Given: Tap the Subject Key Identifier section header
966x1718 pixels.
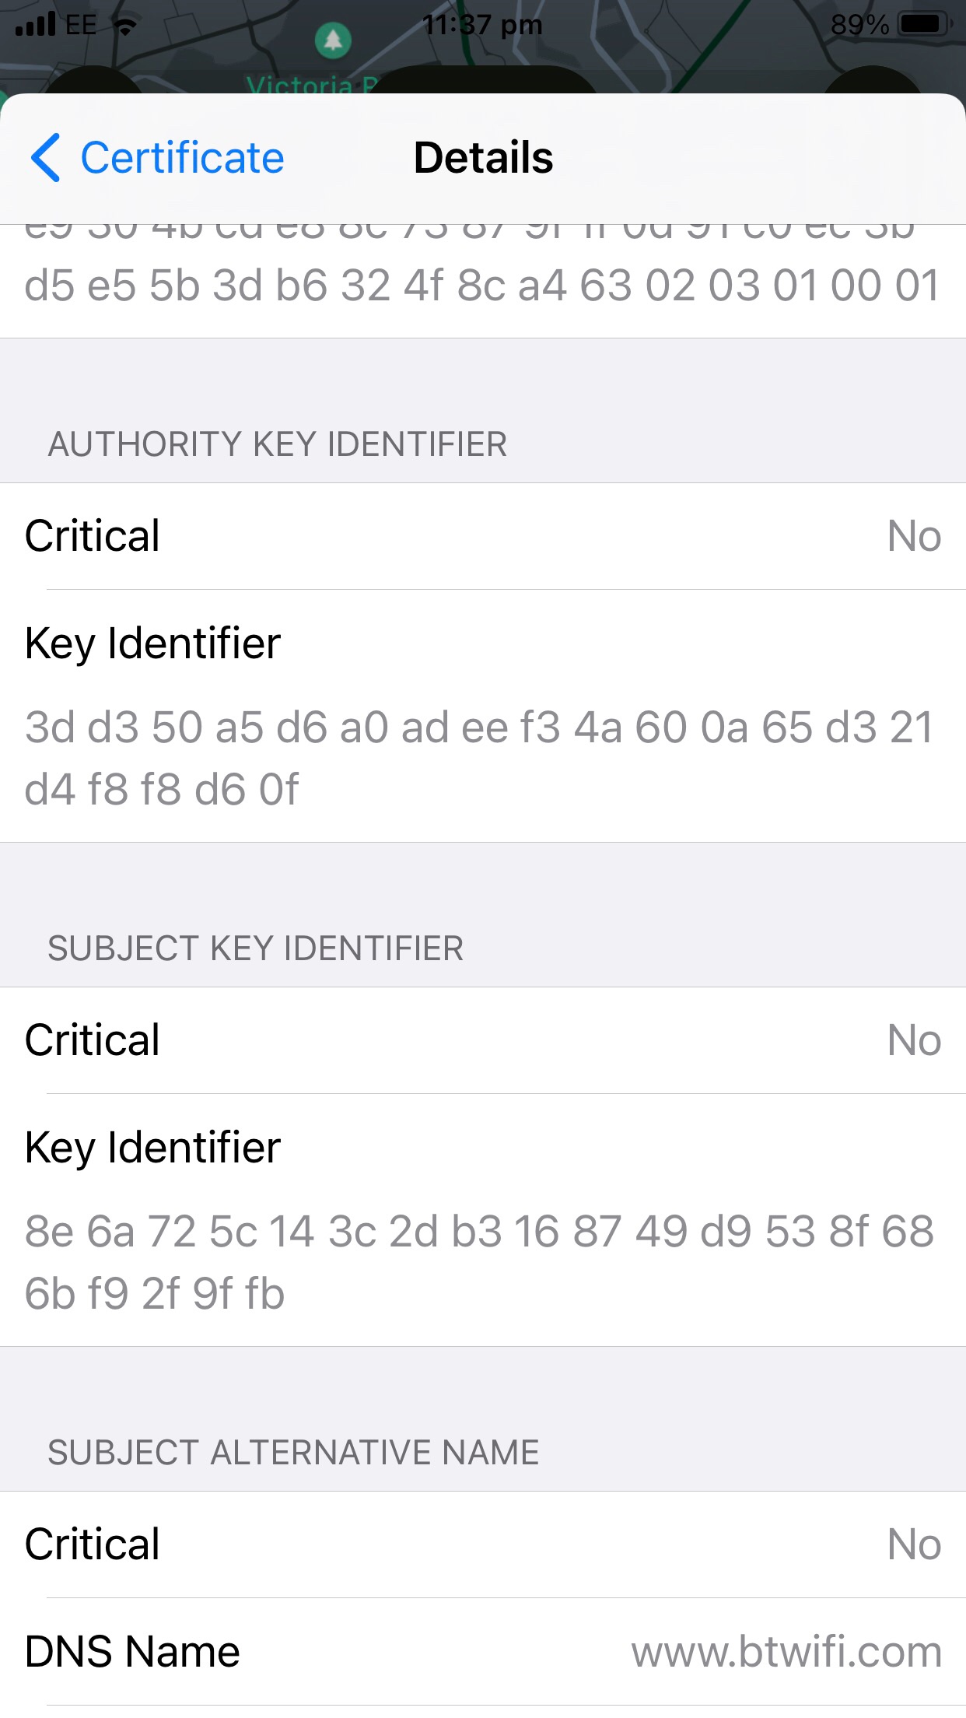Looking at the screenshot, I should click(x=256, y=948).
